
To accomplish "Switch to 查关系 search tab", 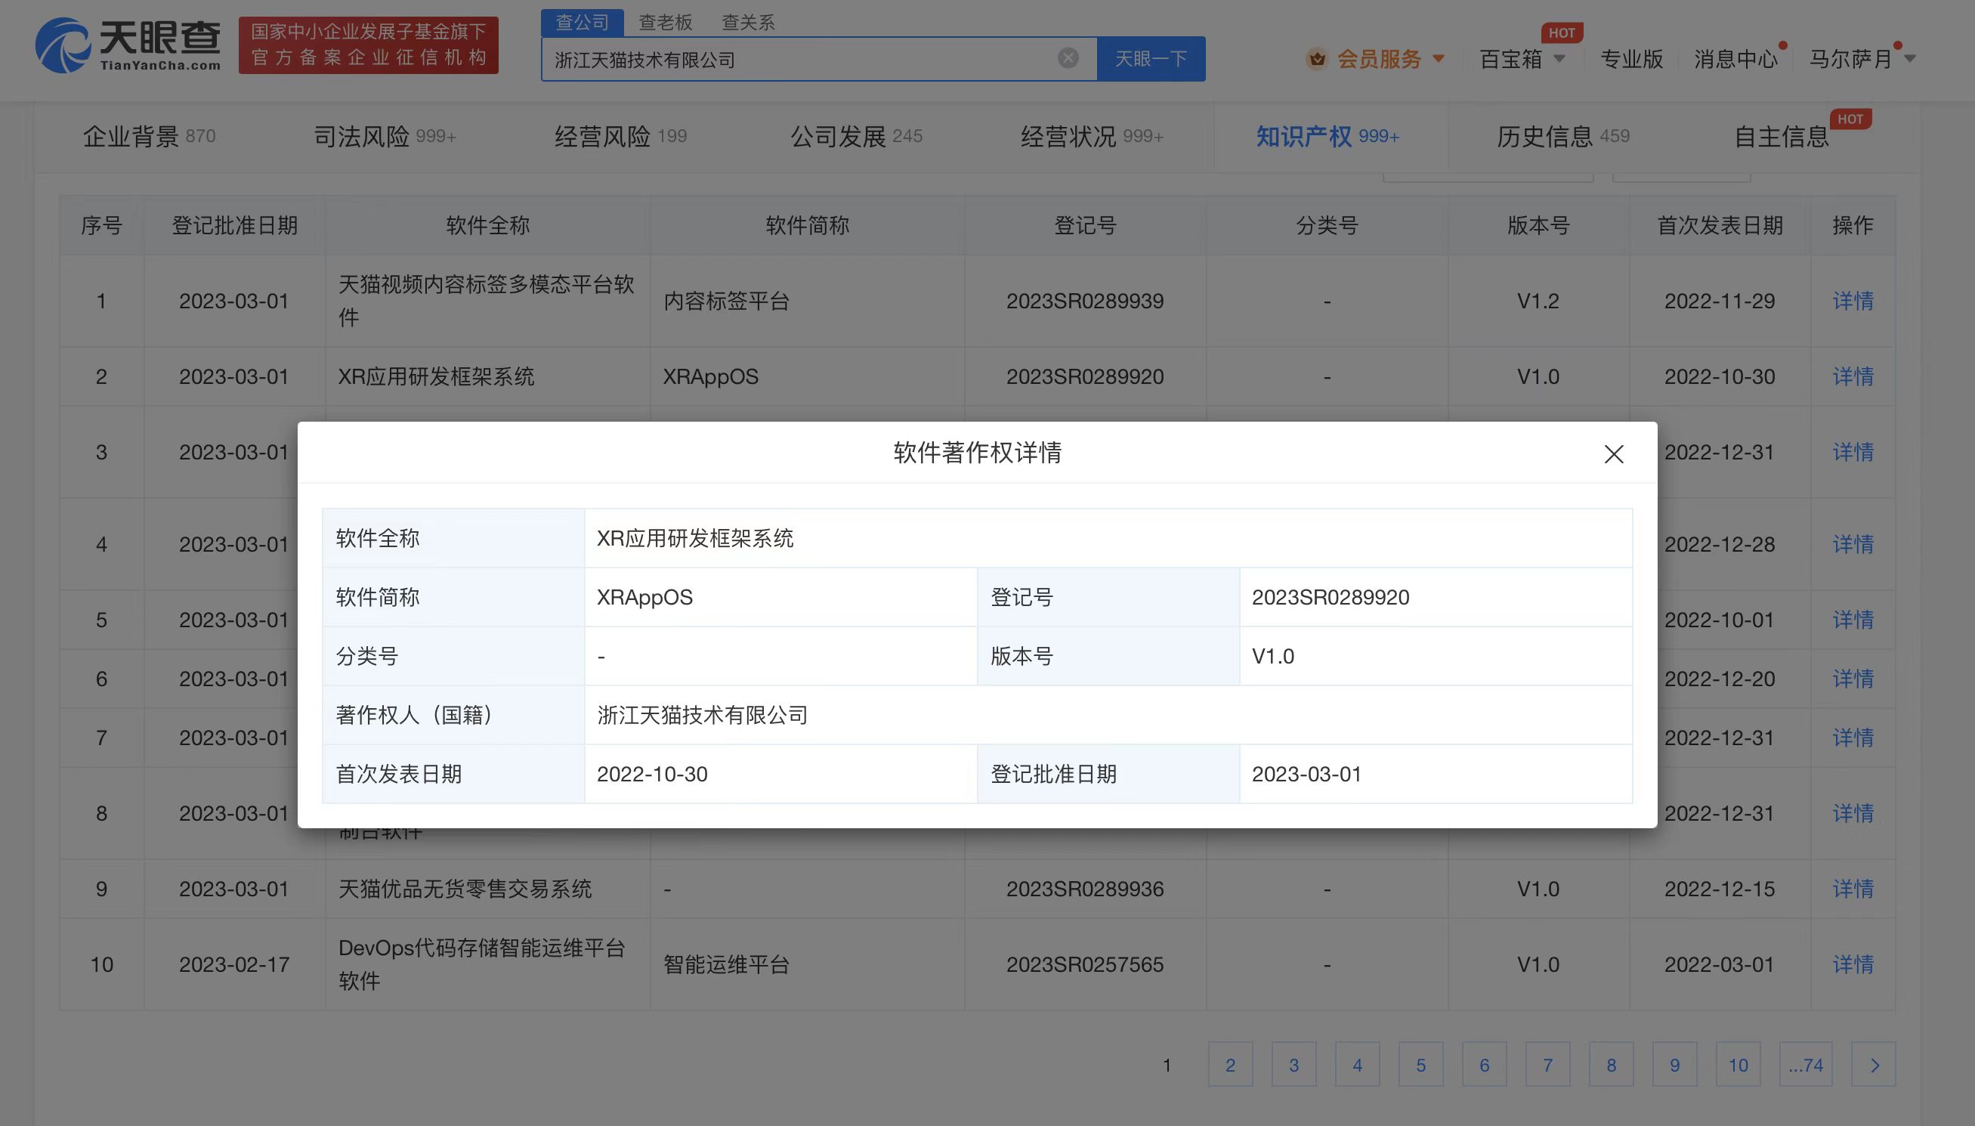I will [x=747, y=23].
